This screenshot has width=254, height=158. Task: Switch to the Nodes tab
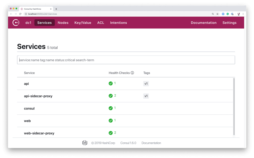(x=63, y=23)
